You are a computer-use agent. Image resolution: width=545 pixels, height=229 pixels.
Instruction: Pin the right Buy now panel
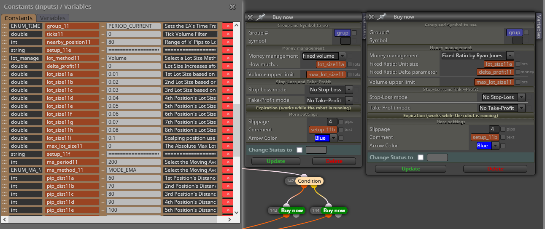pyautogui.click(x=383, y=17)
